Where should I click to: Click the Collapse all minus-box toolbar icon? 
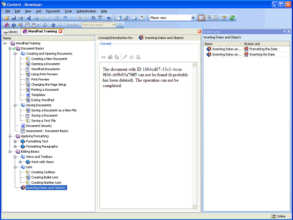[x=86, y=18]
